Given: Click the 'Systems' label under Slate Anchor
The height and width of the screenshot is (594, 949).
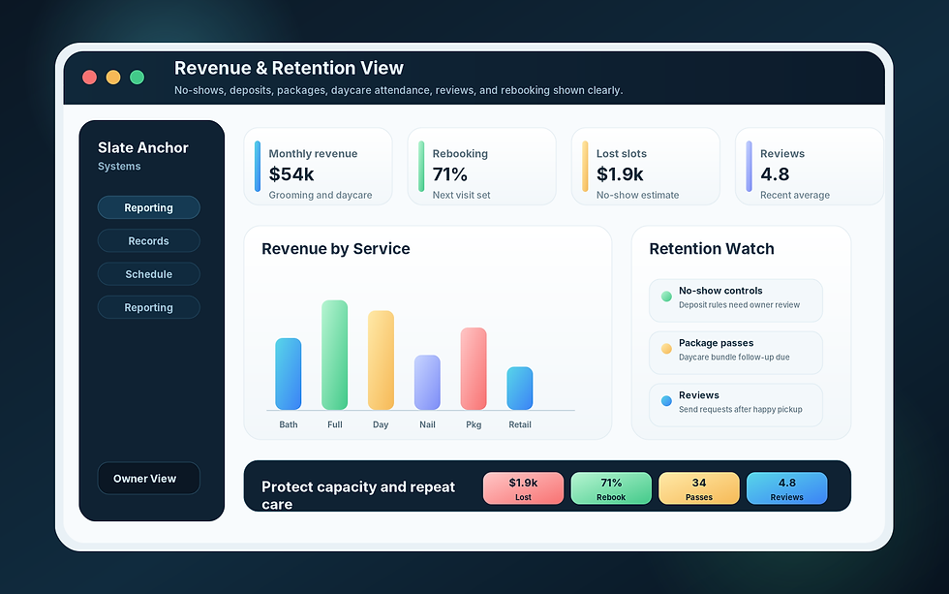Looking at the screenshot, I should tap(119, 166).
